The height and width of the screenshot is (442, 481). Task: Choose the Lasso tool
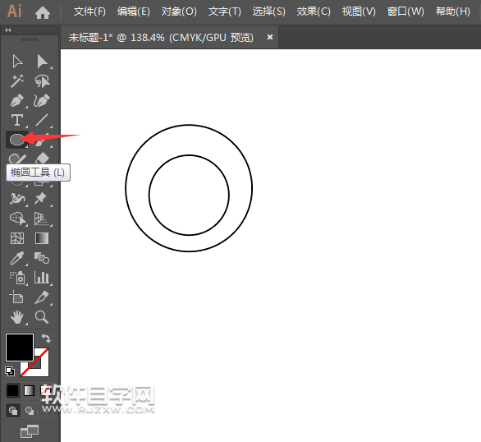tap(42, 81)
